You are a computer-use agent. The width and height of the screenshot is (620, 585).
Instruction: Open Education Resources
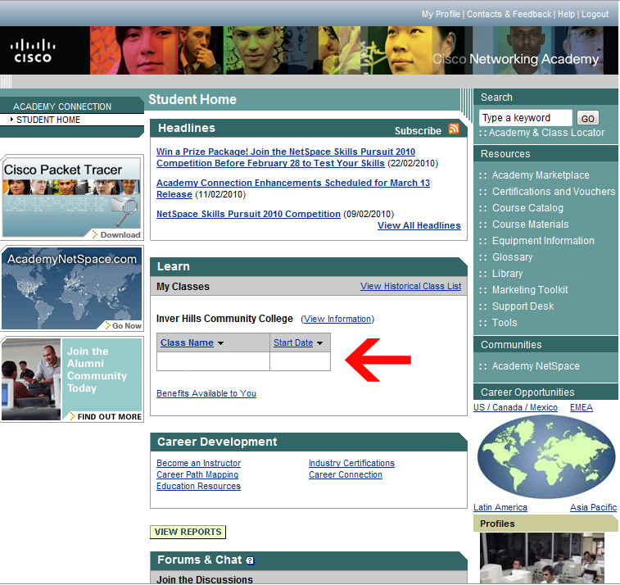pyautogui.click(x=198, y=486)
